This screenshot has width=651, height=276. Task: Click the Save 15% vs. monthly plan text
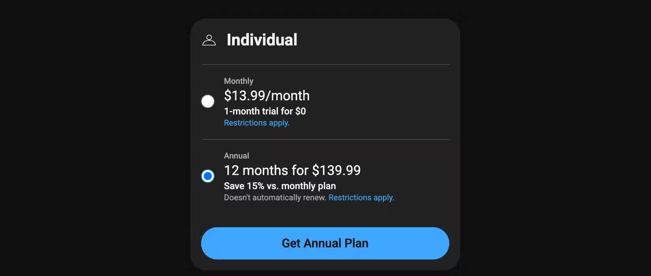click(280, 186)
